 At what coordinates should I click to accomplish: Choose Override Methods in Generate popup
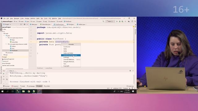71,60
